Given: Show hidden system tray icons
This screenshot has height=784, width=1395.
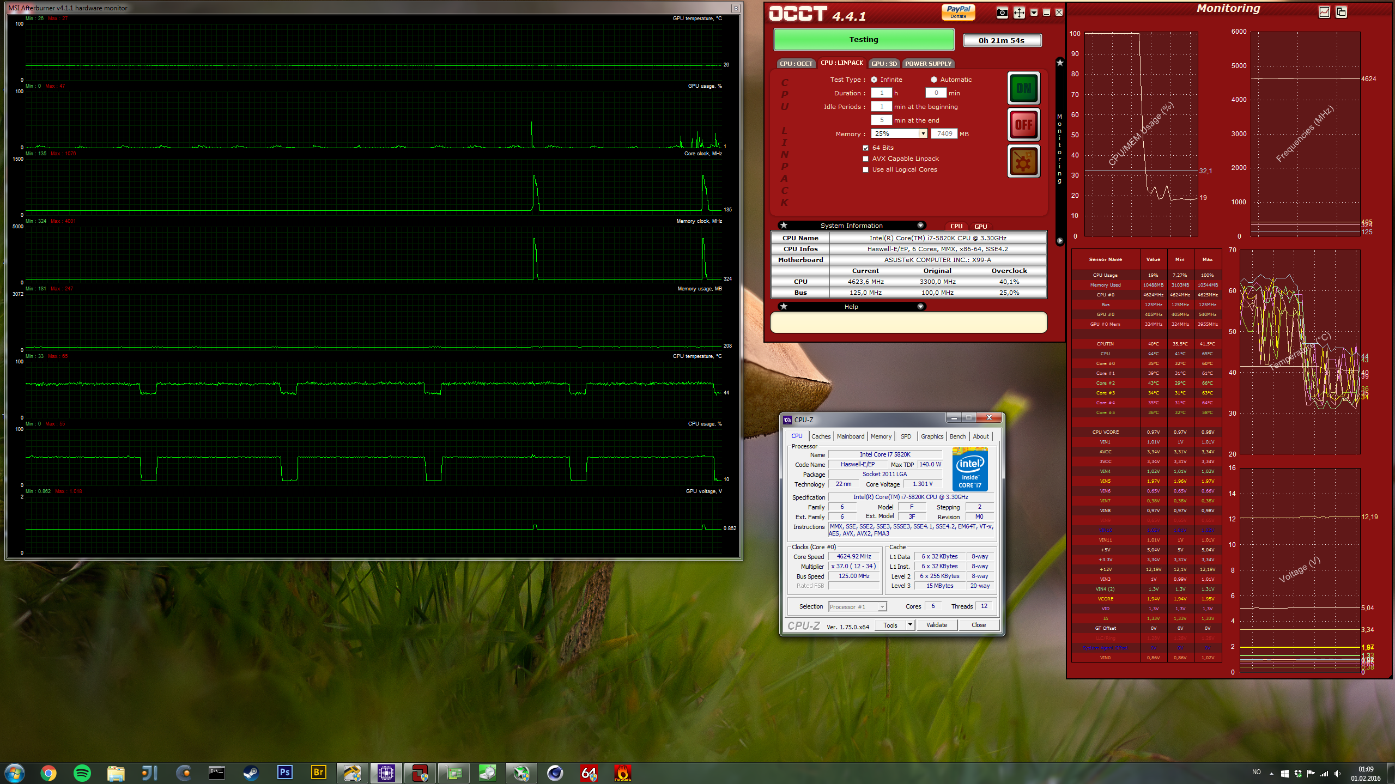Looking at the screenshot, I should pyautogui.click(x=1271, y=774).
